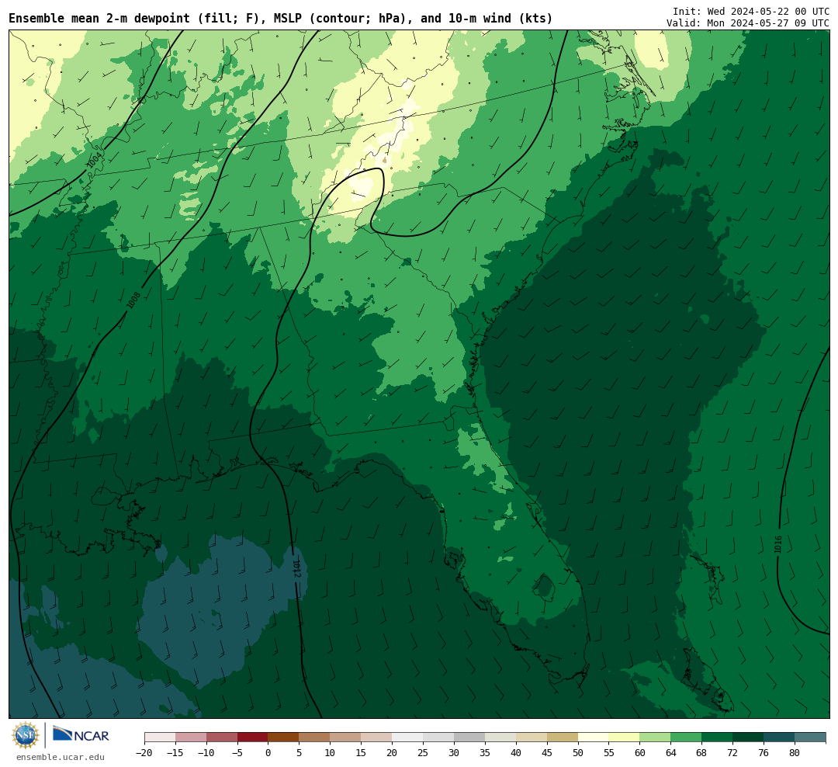The height and width of the screenshot is (767, 838).
Task: Click the 15 to 20 legend swatch
Action: 377,737
